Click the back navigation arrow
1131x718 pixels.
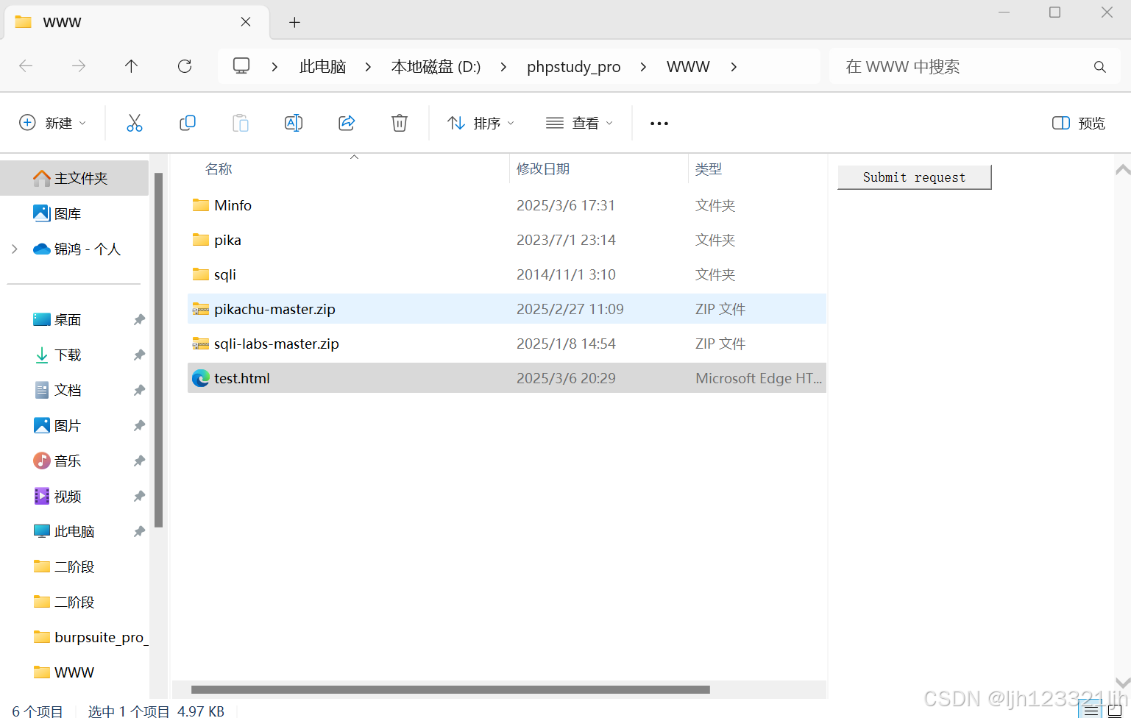[x=26, y=66]
